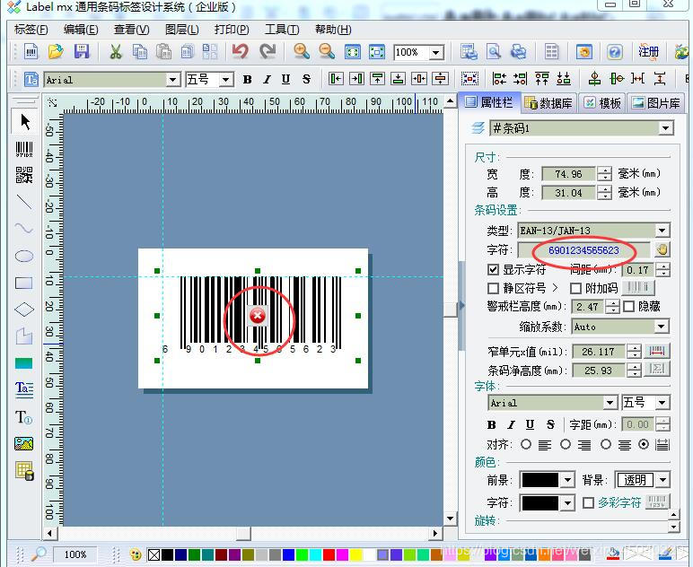Open the zoom percentage dropdown in toolbar
The height and width of the screenshot is (567, 693).
tap(435, 53)
